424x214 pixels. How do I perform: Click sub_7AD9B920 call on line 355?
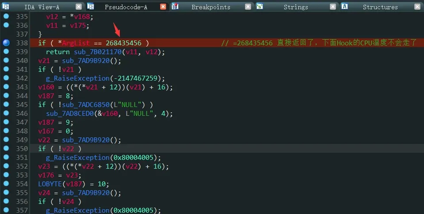click(x=86, y=193)
